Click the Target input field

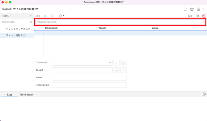82,70
